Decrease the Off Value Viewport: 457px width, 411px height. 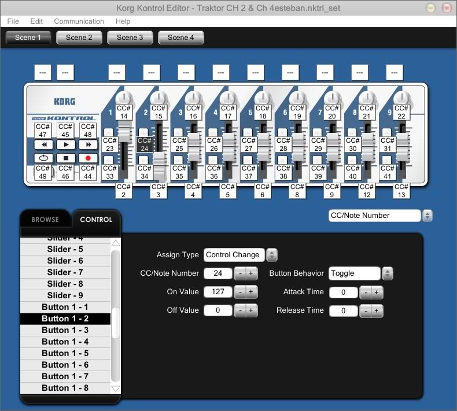click(x=240, y=310)
